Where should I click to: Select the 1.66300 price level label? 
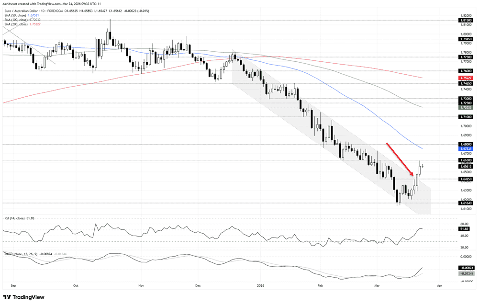tap(466, 160)
